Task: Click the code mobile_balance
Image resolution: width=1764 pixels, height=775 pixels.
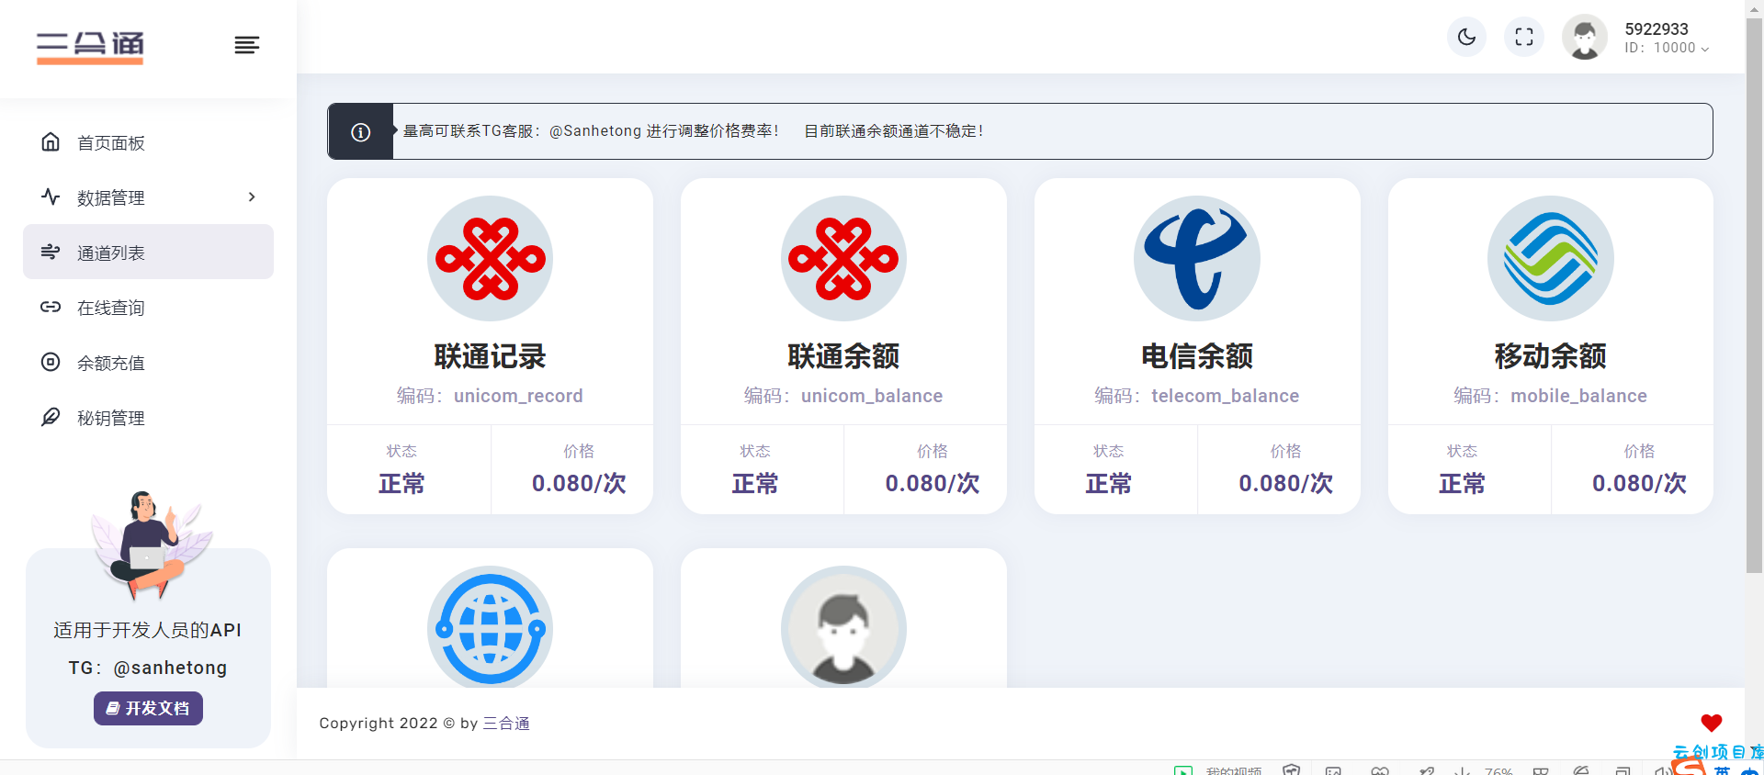Action: (1578, 396)
